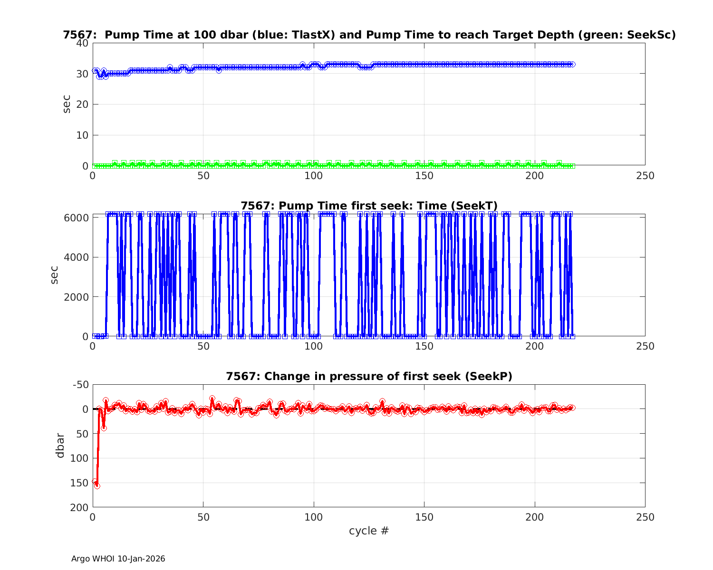Click the 'Argo WHOI 10-Jan-2026' footer text
This screenshot has width=713, height=570.
(118, 559)
